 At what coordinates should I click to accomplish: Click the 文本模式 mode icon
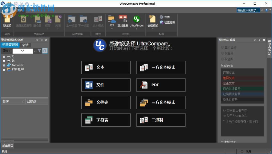tap(98, 19)
